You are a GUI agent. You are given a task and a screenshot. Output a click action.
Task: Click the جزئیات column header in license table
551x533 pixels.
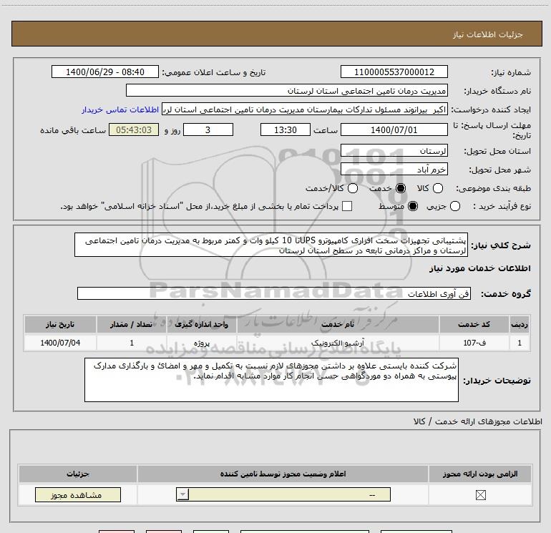78,474
